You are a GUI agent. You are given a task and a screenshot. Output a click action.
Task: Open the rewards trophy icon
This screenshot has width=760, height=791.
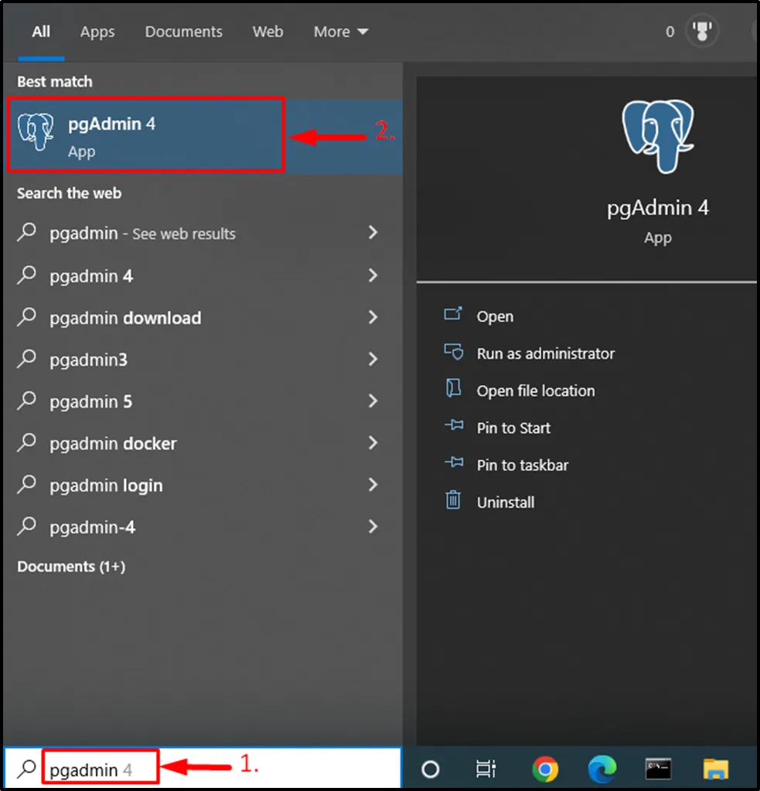[x=702, y=32]
